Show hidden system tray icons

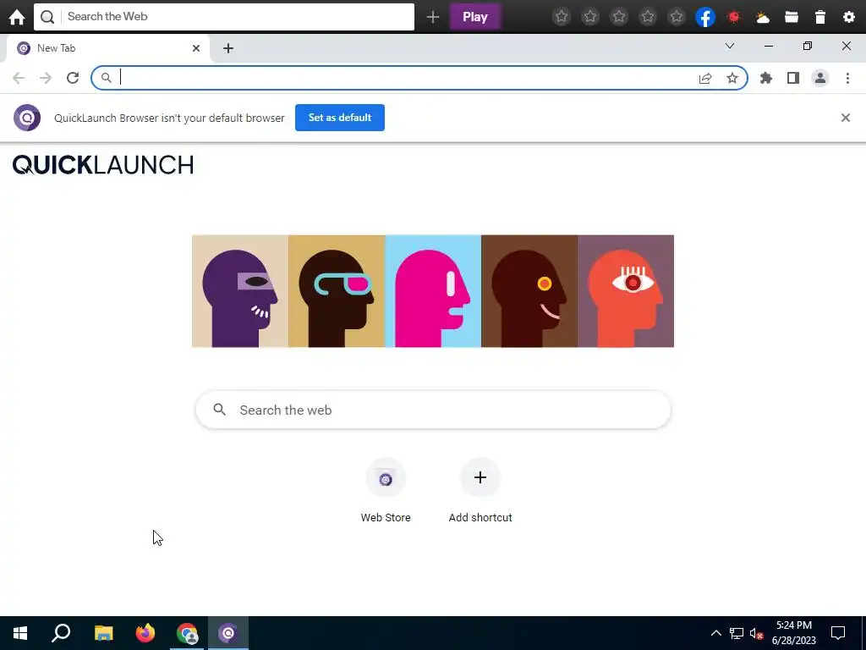click(x=715, y=633)
